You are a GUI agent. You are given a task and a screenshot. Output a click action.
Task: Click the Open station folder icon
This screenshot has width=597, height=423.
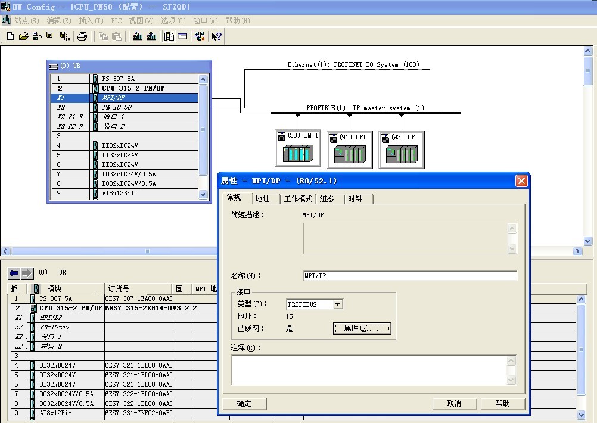[24, 36]
